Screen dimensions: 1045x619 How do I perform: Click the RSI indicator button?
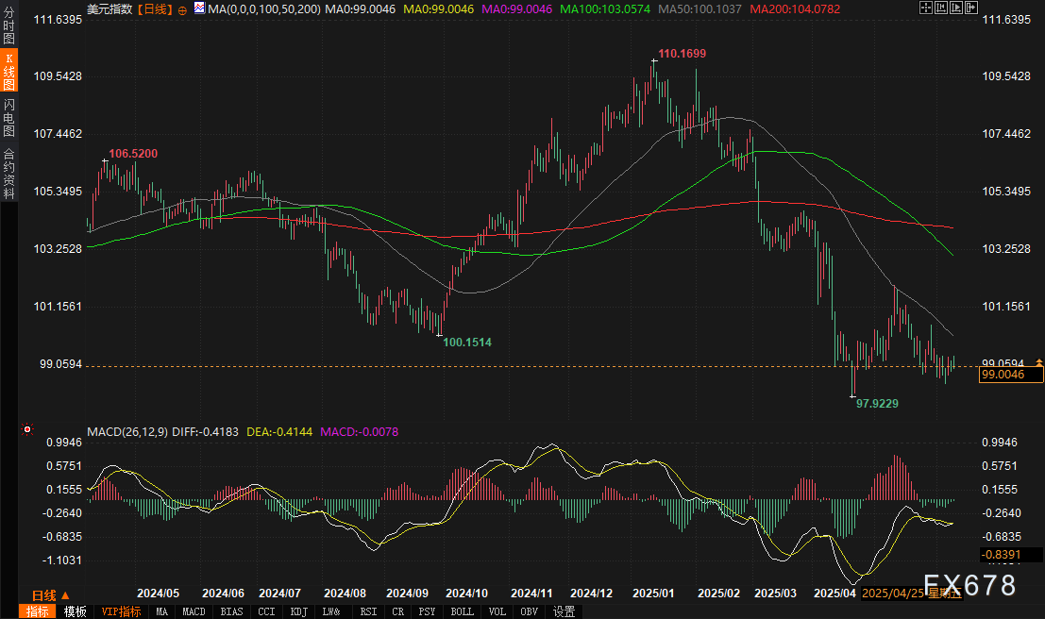pos(367,611)
